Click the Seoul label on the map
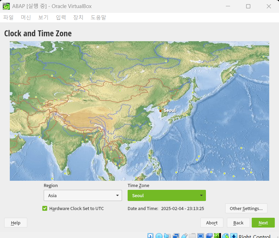 [170, 111]
